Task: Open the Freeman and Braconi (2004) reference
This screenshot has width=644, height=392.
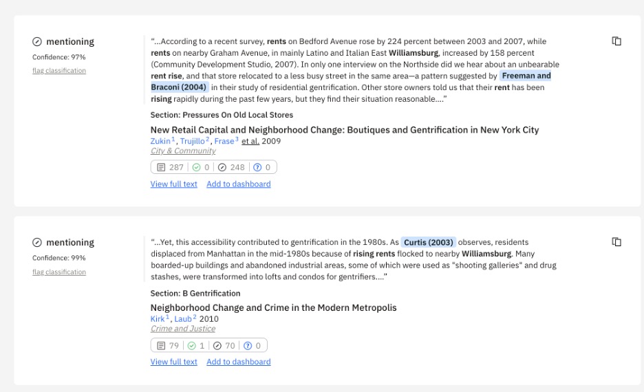Action: [x=526, y=76]
